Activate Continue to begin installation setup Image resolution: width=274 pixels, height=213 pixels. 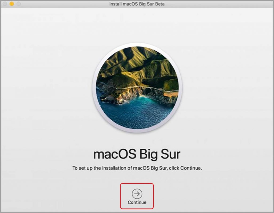[137, 196]
